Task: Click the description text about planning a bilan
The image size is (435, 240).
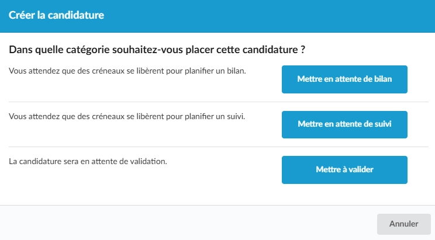Action: pos(127,71)
